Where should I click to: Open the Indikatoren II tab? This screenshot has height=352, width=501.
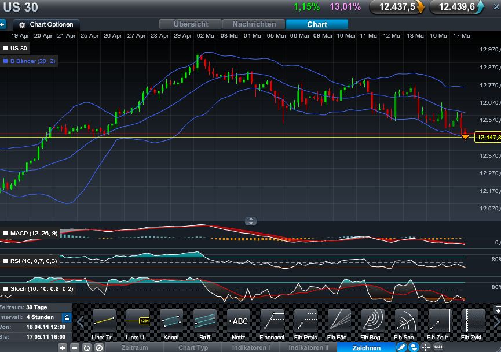308,347
